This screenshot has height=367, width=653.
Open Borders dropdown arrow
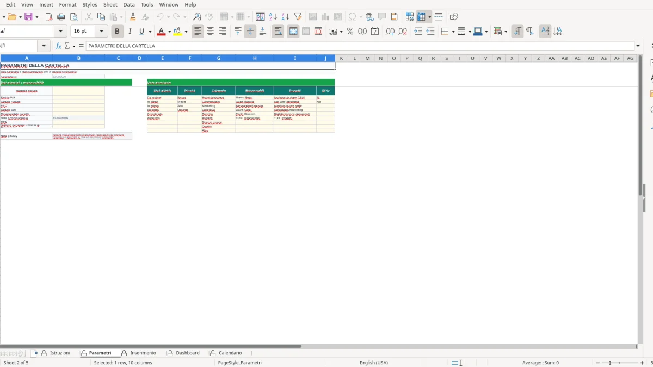click(x=453, y=32)
